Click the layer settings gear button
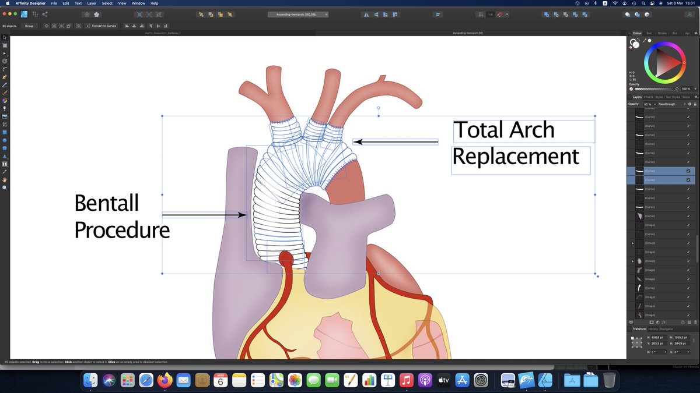The image size is (700, 393). 689,104
